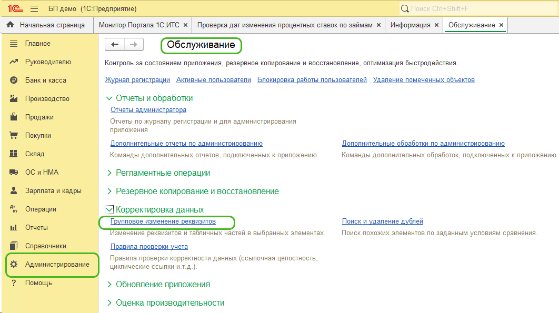Open the Журнал регистрации link
Viewport: 559px width, 313px height.
point(137,80)
